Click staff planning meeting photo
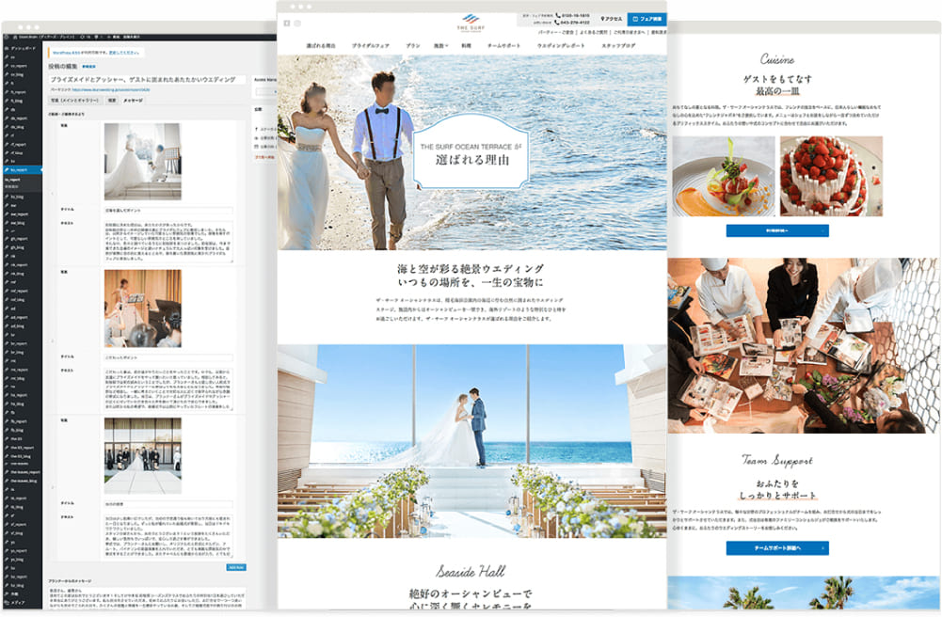Viewport: 942px width, 617px height. pyautogui.click(x=804, y=346)
